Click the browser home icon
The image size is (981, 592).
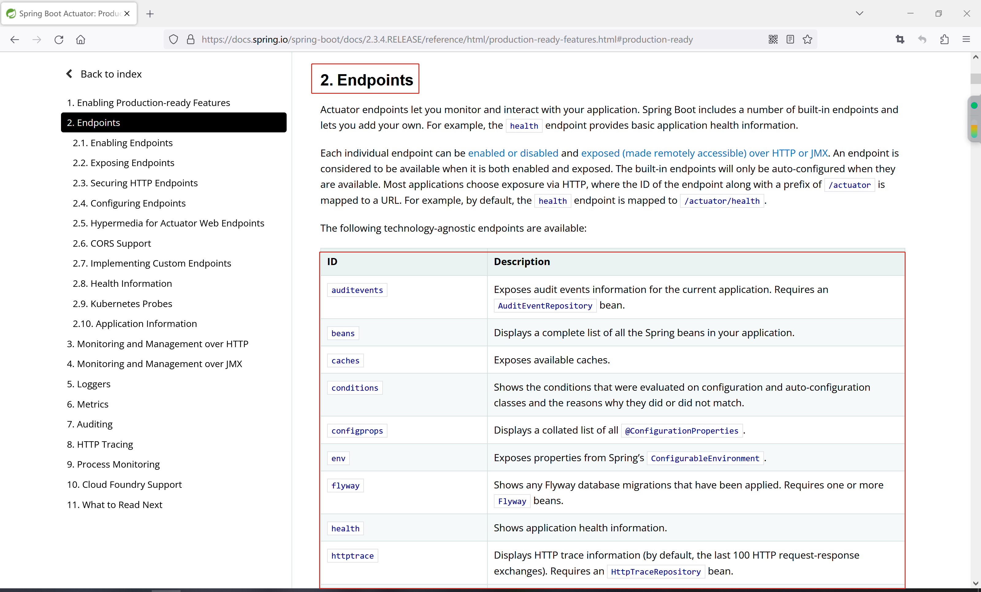coord(80,40)
